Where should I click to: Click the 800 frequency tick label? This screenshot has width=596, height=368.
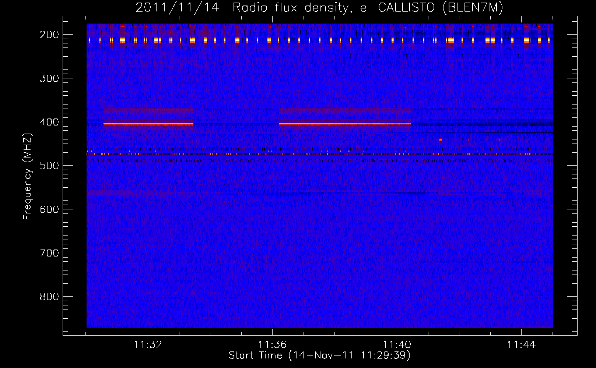coord(49,297)
